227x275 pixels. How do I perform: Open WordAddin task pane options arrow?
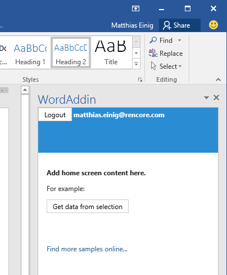click(x=206, y=97)
